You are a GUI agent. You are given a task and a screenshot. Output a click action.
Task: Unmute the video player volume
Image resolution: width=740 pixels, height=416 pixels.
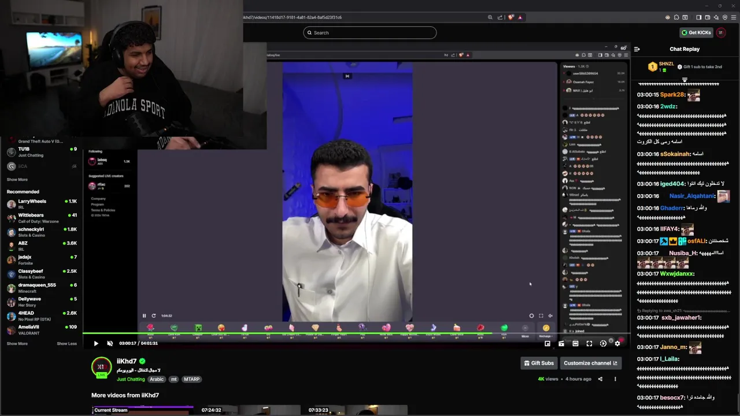tap(110, 343)
